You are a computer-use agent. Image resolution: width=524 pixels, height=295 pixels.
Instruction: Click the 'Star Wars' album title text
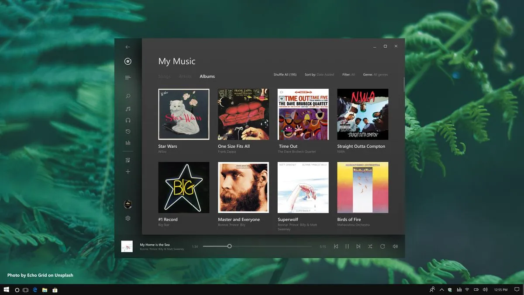pos(168,146)
